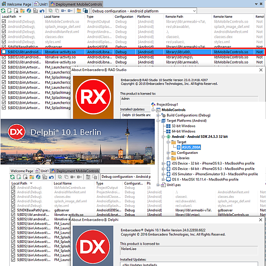Screen dimensions: 266x266
Task: Uncheck the library\lib\mips\ row in upper list
Action: tap(4, 57)
